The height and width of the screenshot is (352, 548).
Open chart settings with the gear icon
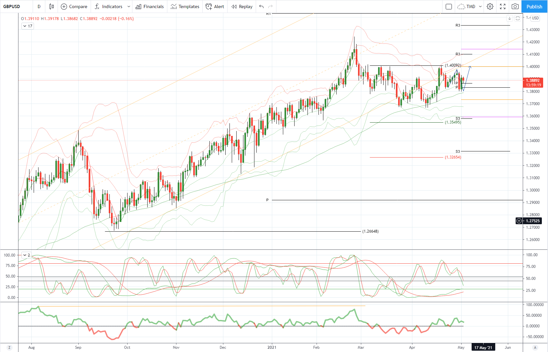tap(490, 6)
